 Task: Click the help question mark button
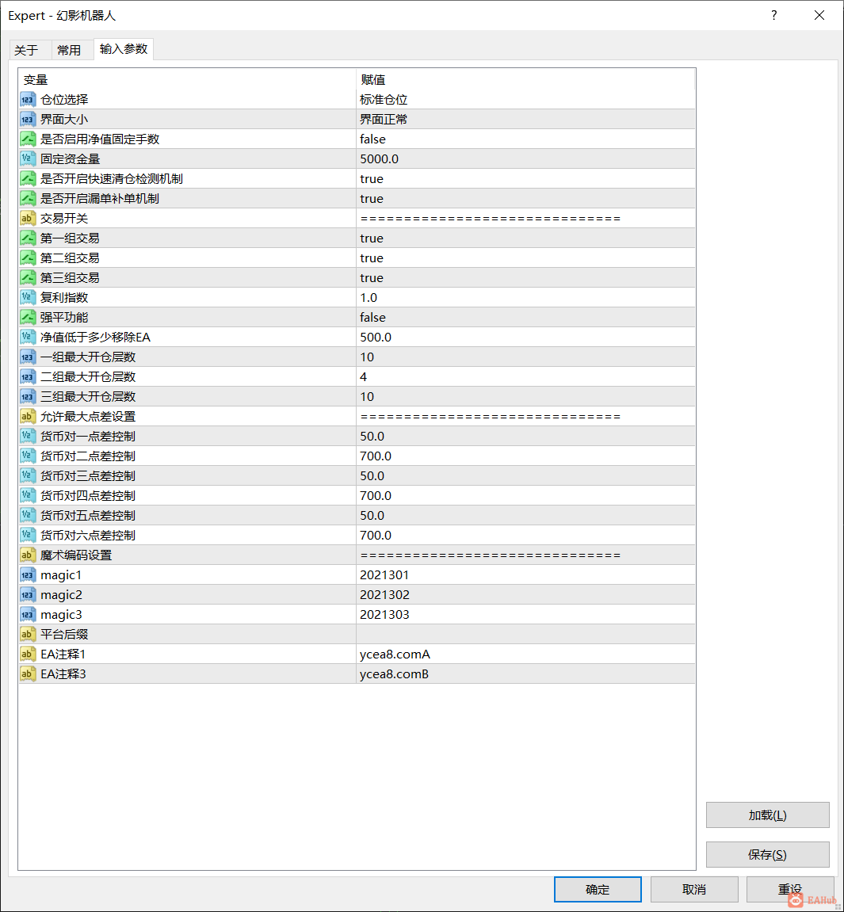[x=773, y=15]
